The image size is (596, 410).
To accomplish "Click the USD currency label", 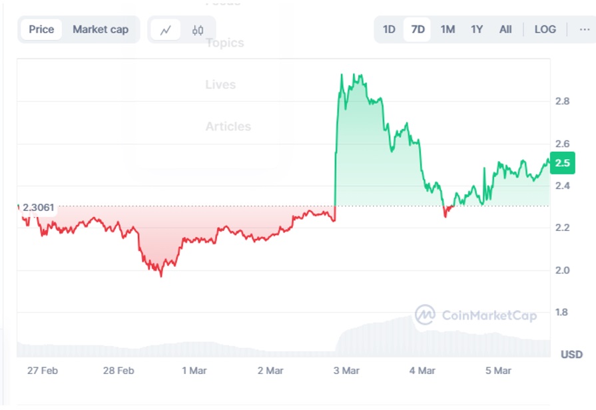I will pos(571,354).
